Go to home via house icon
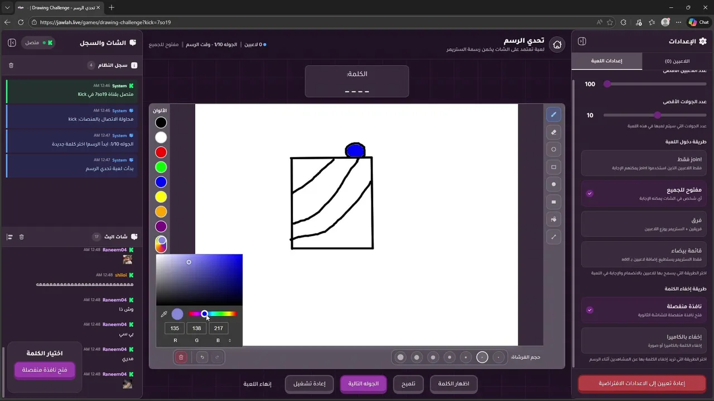The width and height of the screenshot is (714, 401). coord(557,45)
